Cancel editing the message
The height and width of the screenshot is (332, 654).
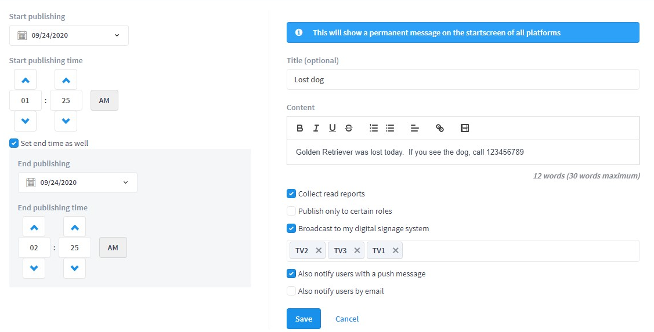[347, 319]
